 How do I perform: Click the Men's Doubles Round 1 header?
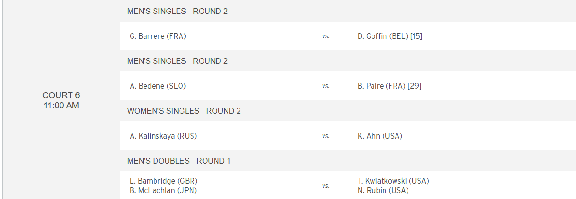pyautogui.click(x=348, y=161)
